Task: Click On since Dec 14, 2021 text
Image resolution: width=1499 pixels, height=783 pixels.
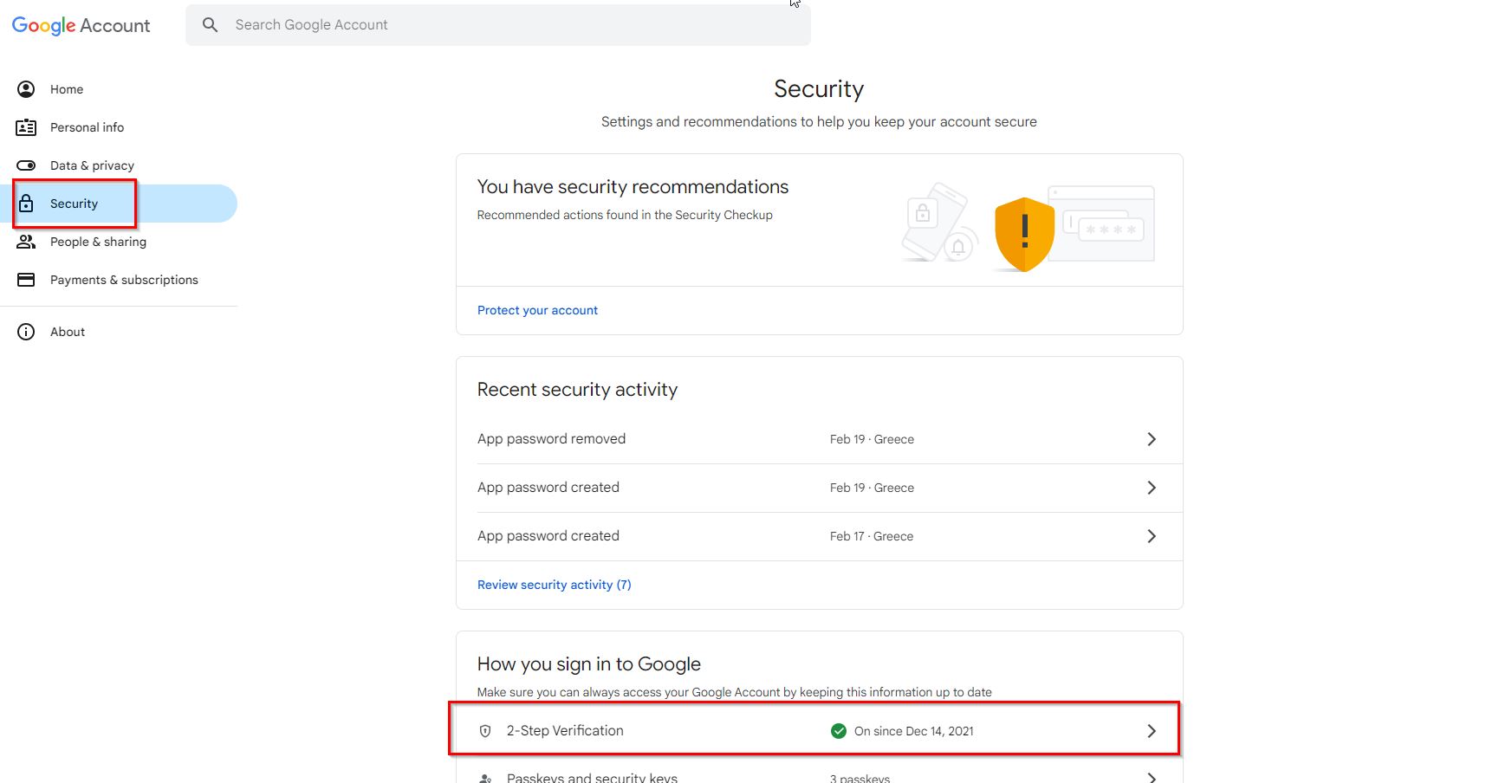Action: pos(914,731)
